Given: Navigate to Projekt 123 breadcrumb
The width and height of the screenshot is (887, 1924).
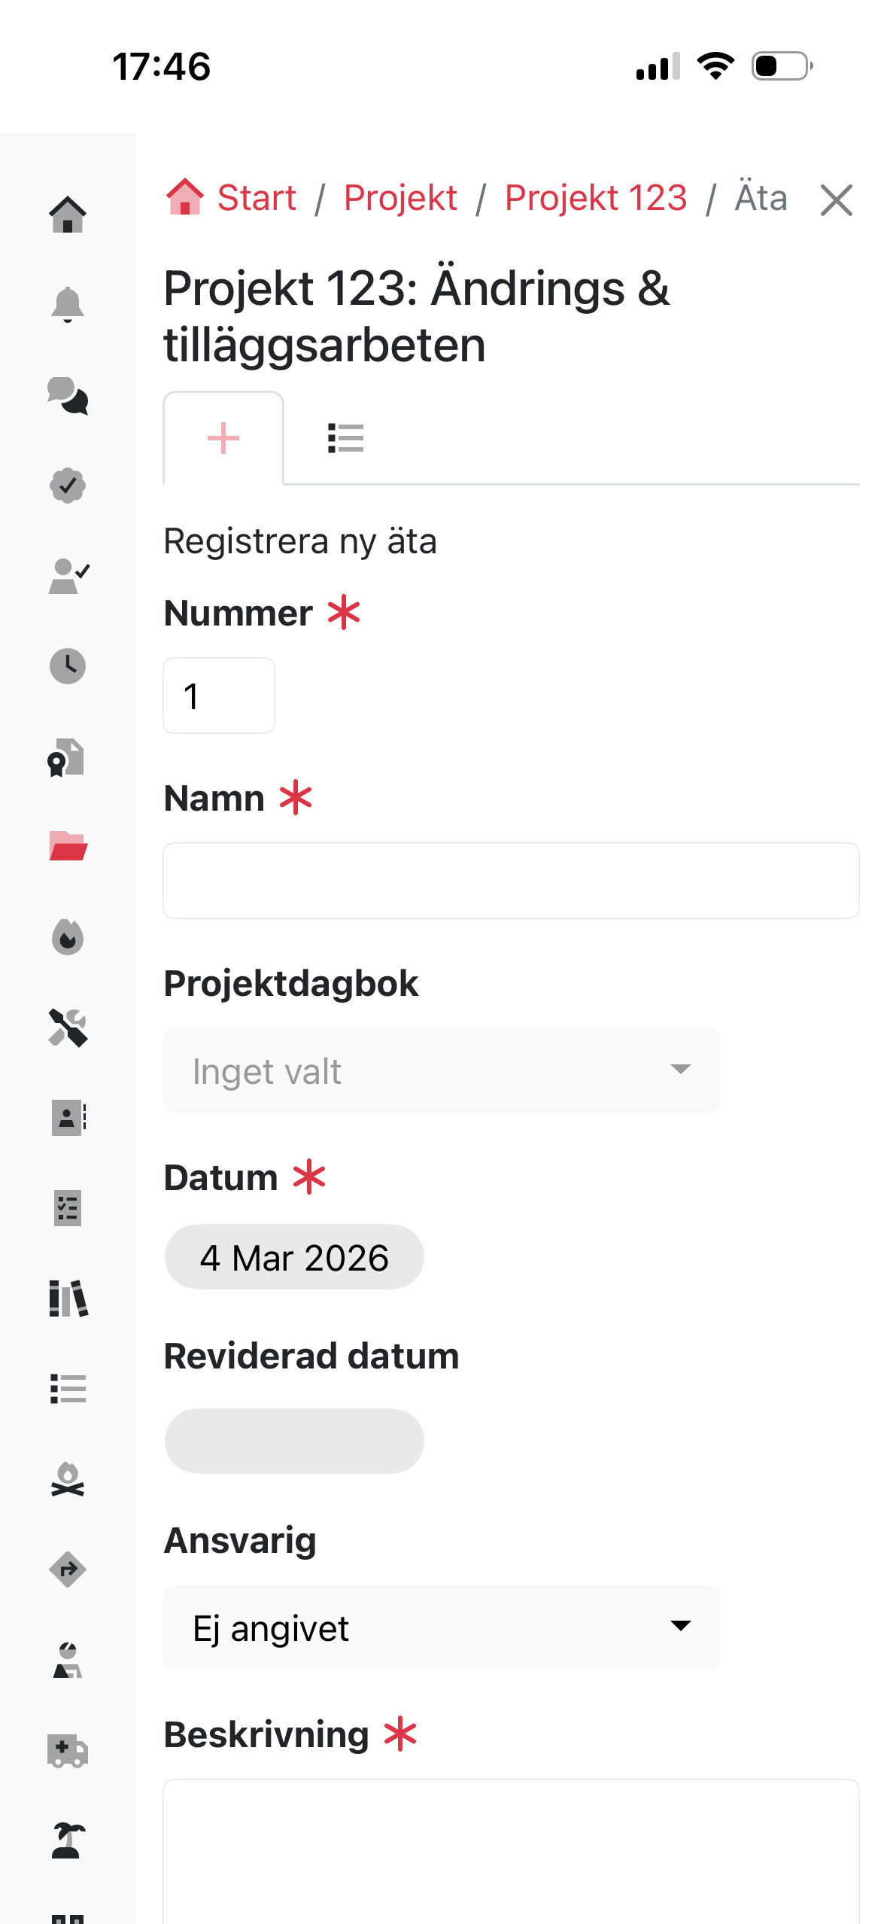Looking at the screenshot, I should pos(595,199).
